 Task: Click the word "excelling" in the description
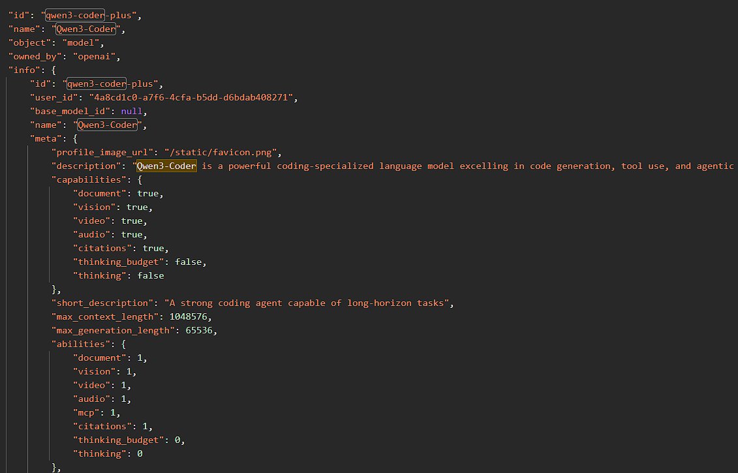(x=484, y=166)
